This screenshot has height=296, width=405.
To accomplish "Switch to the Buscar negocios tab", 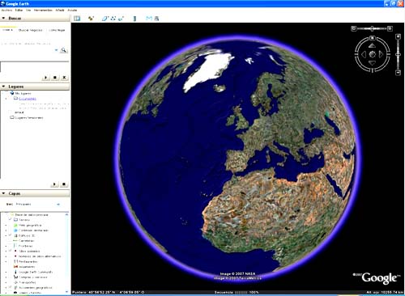I will click(x=31, y=30).
